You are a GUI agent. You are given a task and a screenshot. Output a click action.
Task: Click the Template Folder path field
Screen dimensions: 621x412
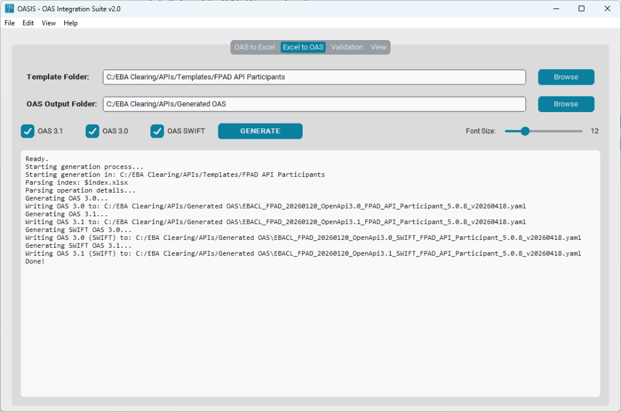[x=314, y=77]
